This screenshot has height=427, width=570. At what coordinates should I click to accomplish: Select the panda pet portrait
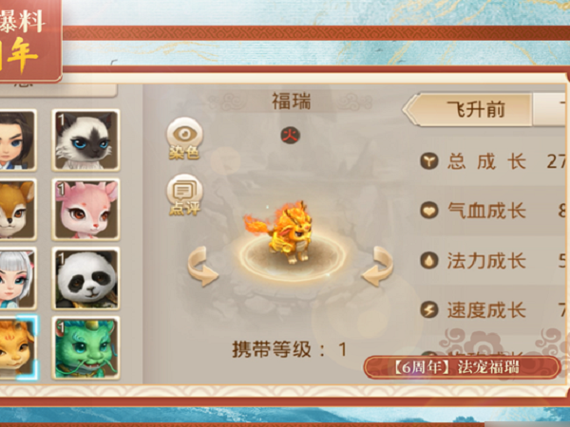(x=85, y=278)
